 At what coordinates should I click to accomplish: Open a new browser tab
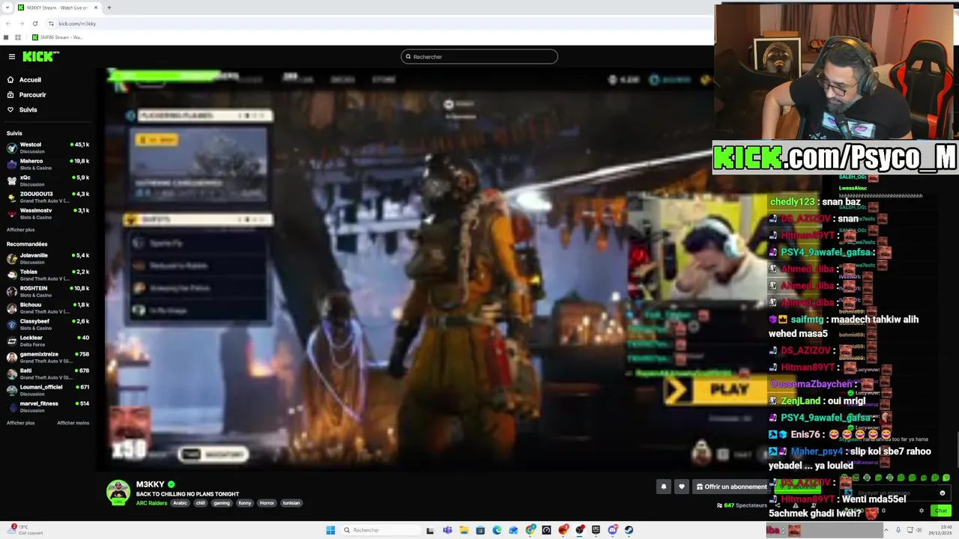pyautogui.click(x=109, y=7)
